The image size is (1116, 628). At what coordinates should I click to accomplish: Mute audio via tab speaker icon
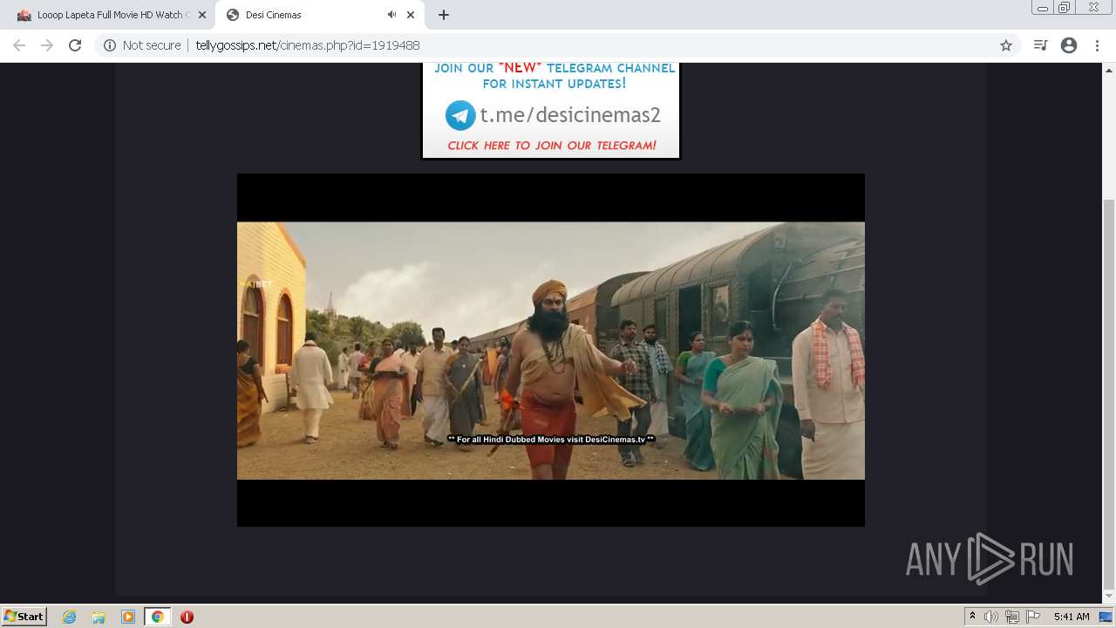point(391,15)
